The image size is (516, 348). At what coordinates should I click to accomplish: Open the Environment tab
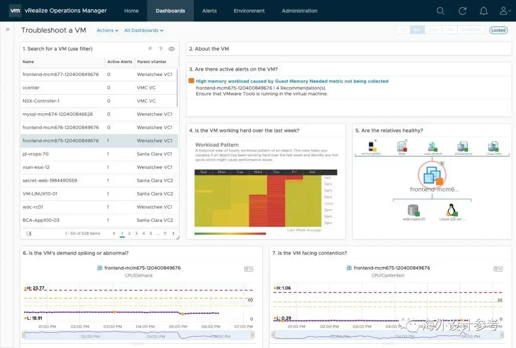click(x=249, y=11)
